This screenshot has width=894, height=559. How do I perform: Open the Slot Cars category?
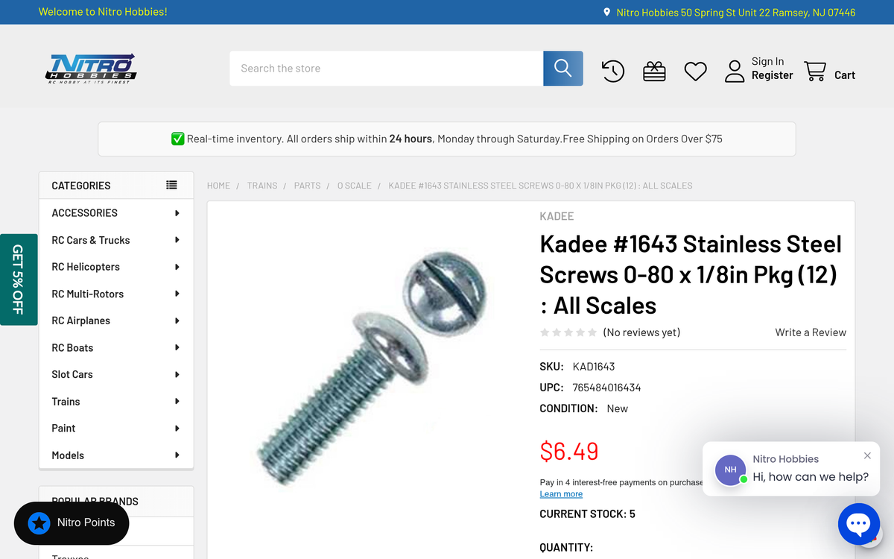(x=72, y=374)
